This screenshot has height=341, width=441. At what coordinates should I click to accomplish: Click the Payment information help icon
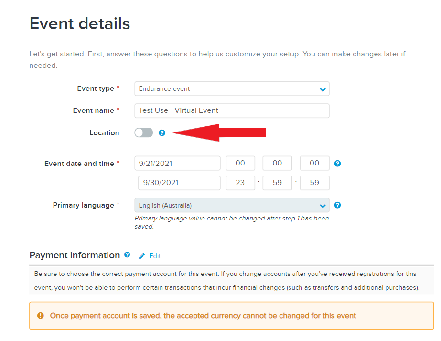(x=127, y=254)
